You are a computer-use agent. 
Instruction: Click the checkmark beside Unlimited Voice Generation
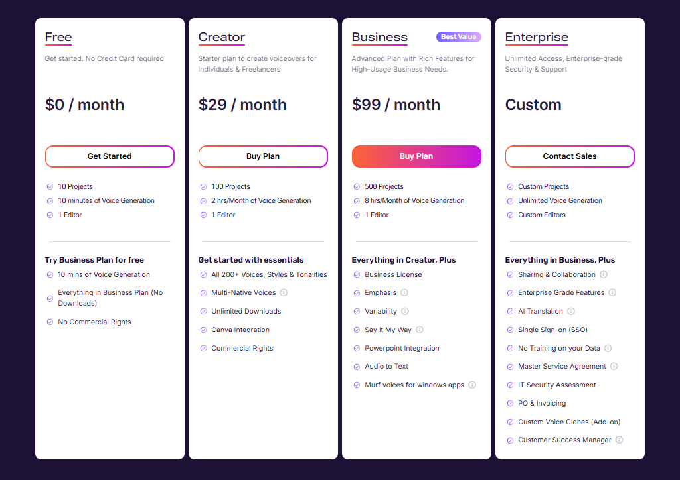click(511, 200)
